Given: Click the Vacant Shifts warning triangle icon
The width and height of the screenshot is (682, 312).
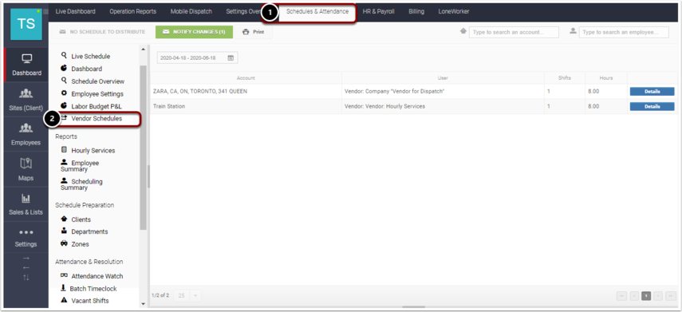Looking at the screenshot, I should click(64, 300).
